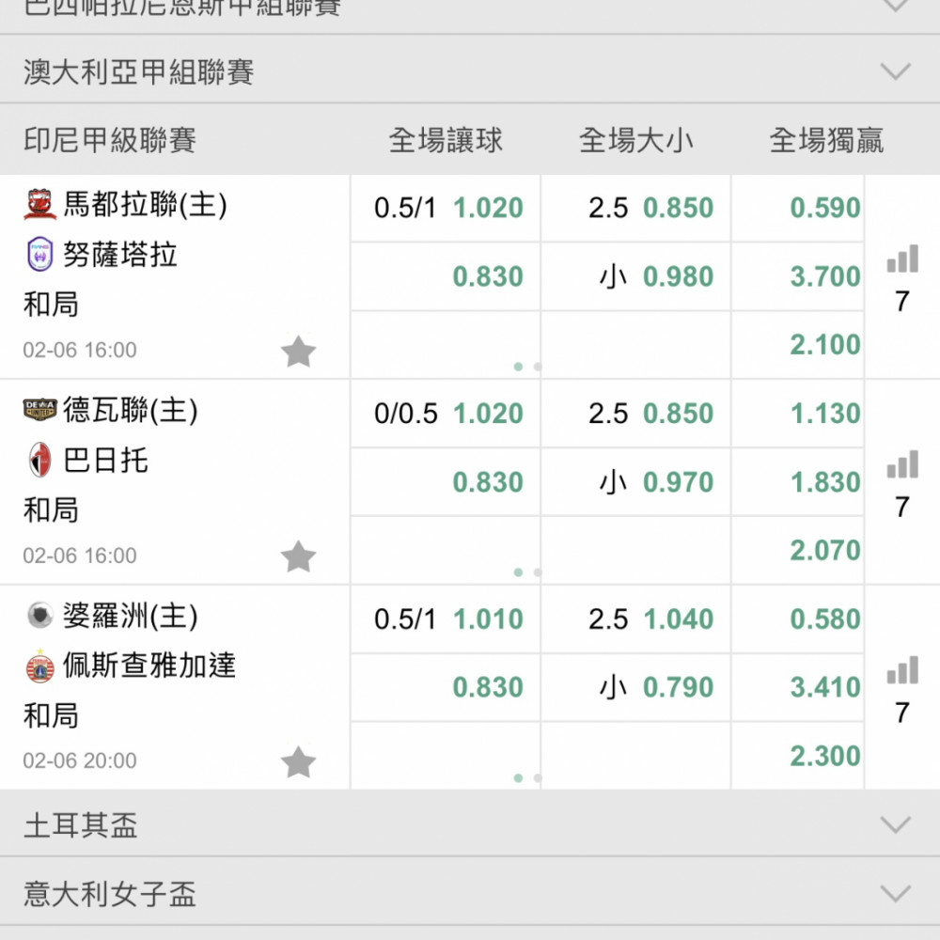Select the 全場獨贏 column header
Image resolution: width=940 pixels, height=940 pixels.
pyautogui.click(x=826, y=141)
